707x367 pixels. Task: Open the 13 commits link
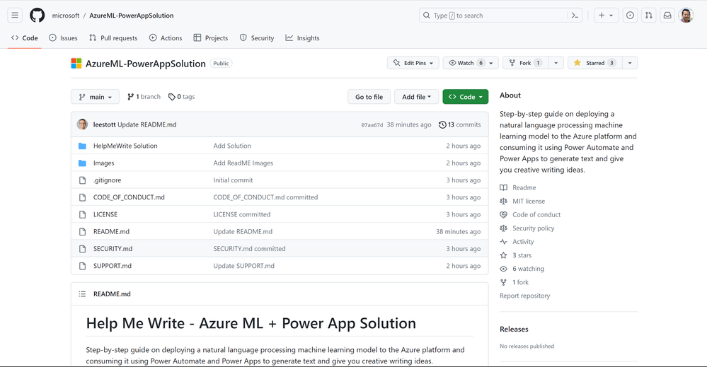click(460, 124)
